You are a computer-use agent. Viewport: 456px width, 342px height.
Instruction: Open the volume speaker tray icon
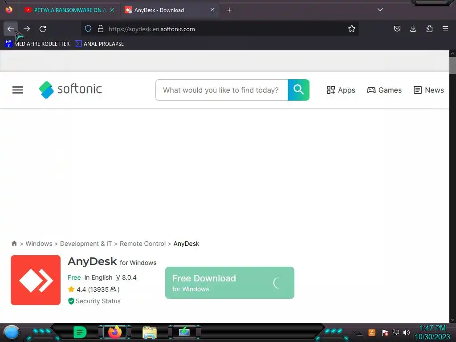coord(406,332)
